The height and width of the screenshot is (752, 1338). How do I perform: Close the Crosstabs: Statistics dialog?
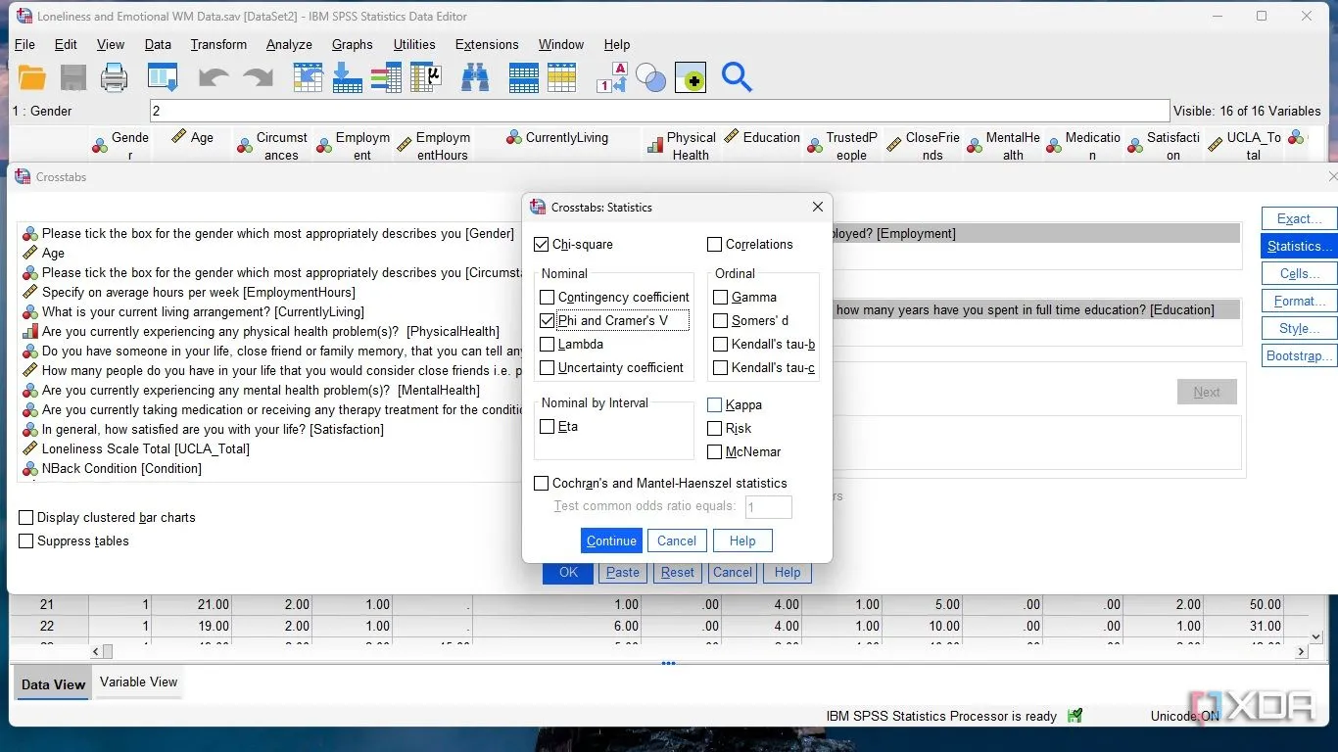[818, 207]
